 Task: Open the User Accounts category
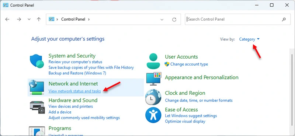pyautogui.click(x=181, y=57)
